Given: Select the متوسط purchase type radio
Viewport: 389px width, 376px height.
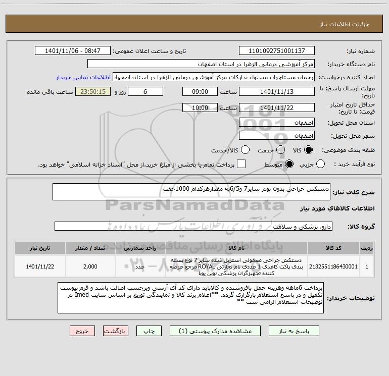Looking at the screenshot, I should point(289,164).
